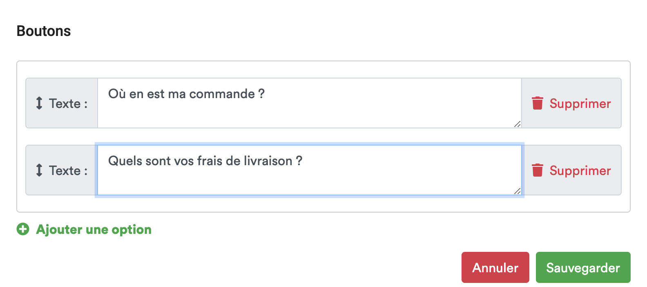
Task: Click the first row's 'Texte :' label
Action: pyautogui.click(x=68, y=103)
